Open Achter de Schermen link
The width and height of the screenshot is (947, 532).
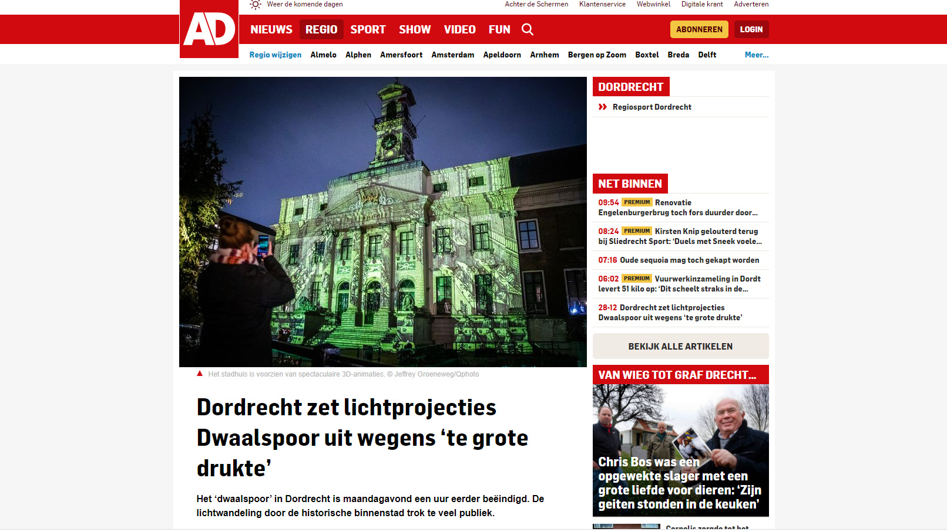tap(536, 4)
